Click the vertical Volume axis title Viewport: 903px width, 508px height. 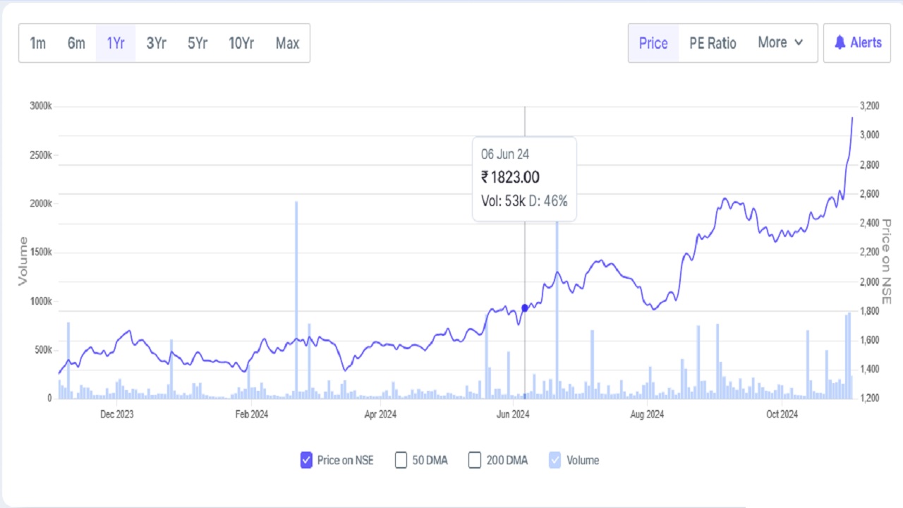coord(23,262)
